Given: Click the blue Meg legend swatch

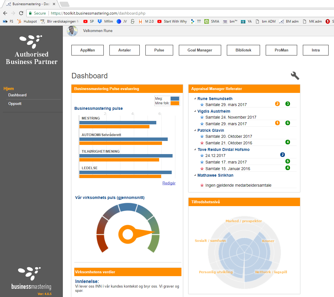Looking at the screenshot, I should (x=175, y=98).
